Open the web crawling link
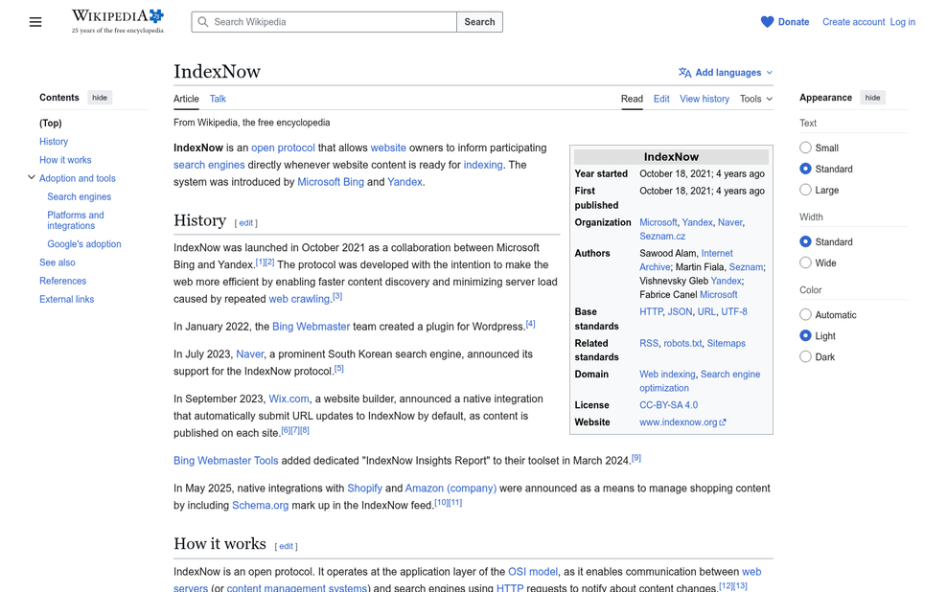 point(299,299)
